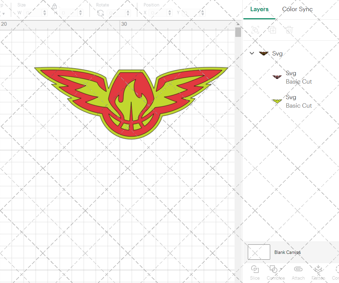Click the Svg group thumbnail icon
The image size is (339, 283).
pyautogui.click(x=263, y=53)
